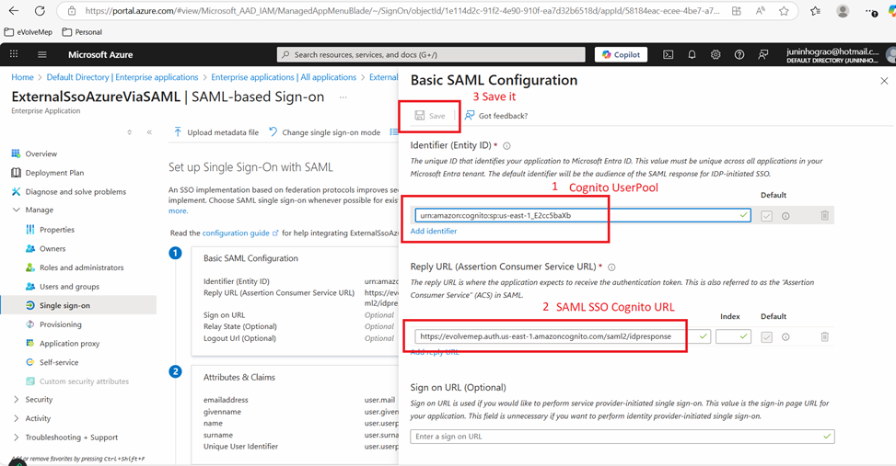Open the Personal bookmarks folder
The width and height of the screenshot is (896, 466).
(x=82, y=32)
